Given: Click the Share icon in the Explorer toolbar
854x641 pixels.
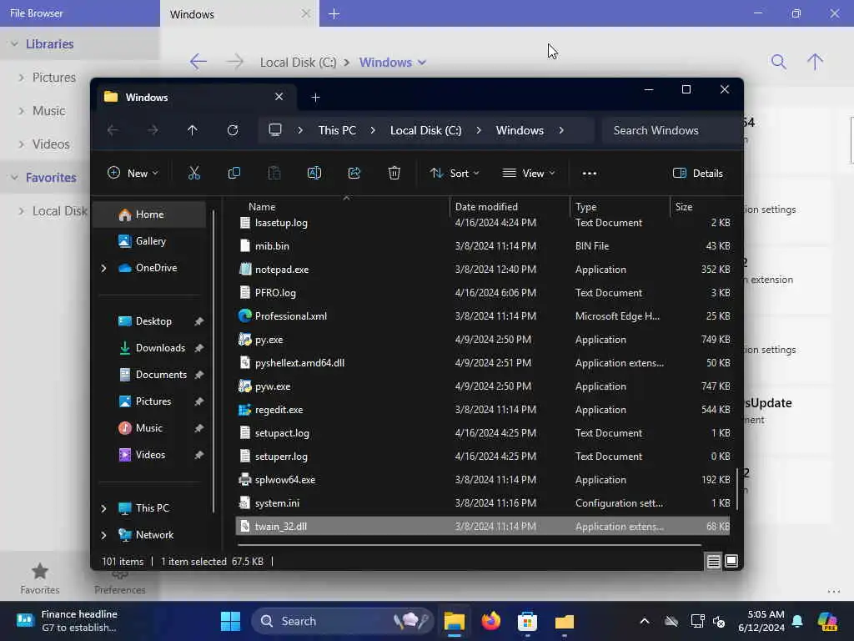Looking at the screenshot, I should [x=354, y=174].
